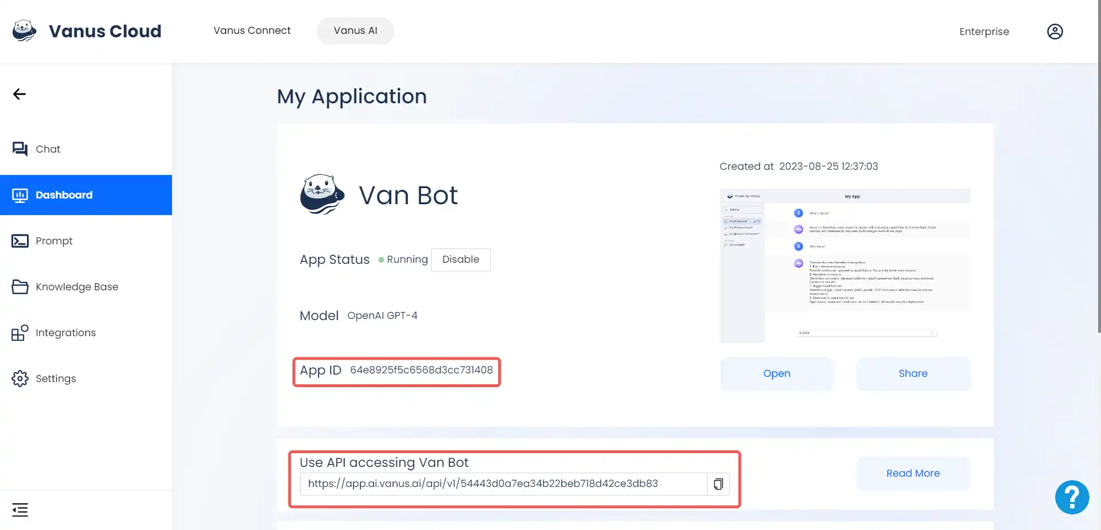Screen dimensions: 1101x530
Task: Click the Open button
Action: pyautogui.click(x=776, y=373)
